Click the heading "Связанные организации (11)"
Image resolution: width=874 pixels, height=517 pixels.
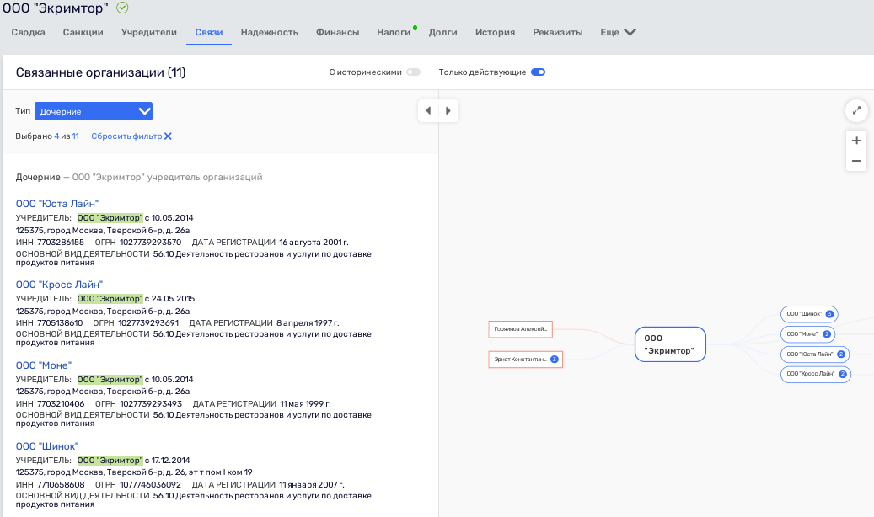pyautogui.click(x=101, y=72)
